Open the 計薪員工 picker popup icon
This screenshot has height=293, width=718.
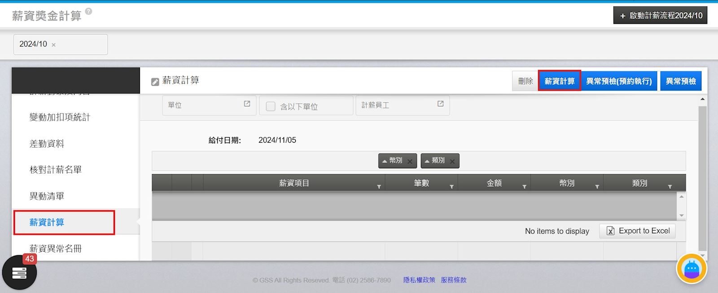click(440, 104)
